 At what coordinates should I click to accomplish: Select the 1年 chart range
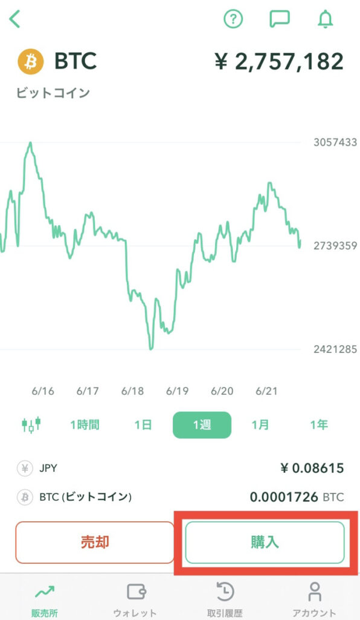pos(318,425)
